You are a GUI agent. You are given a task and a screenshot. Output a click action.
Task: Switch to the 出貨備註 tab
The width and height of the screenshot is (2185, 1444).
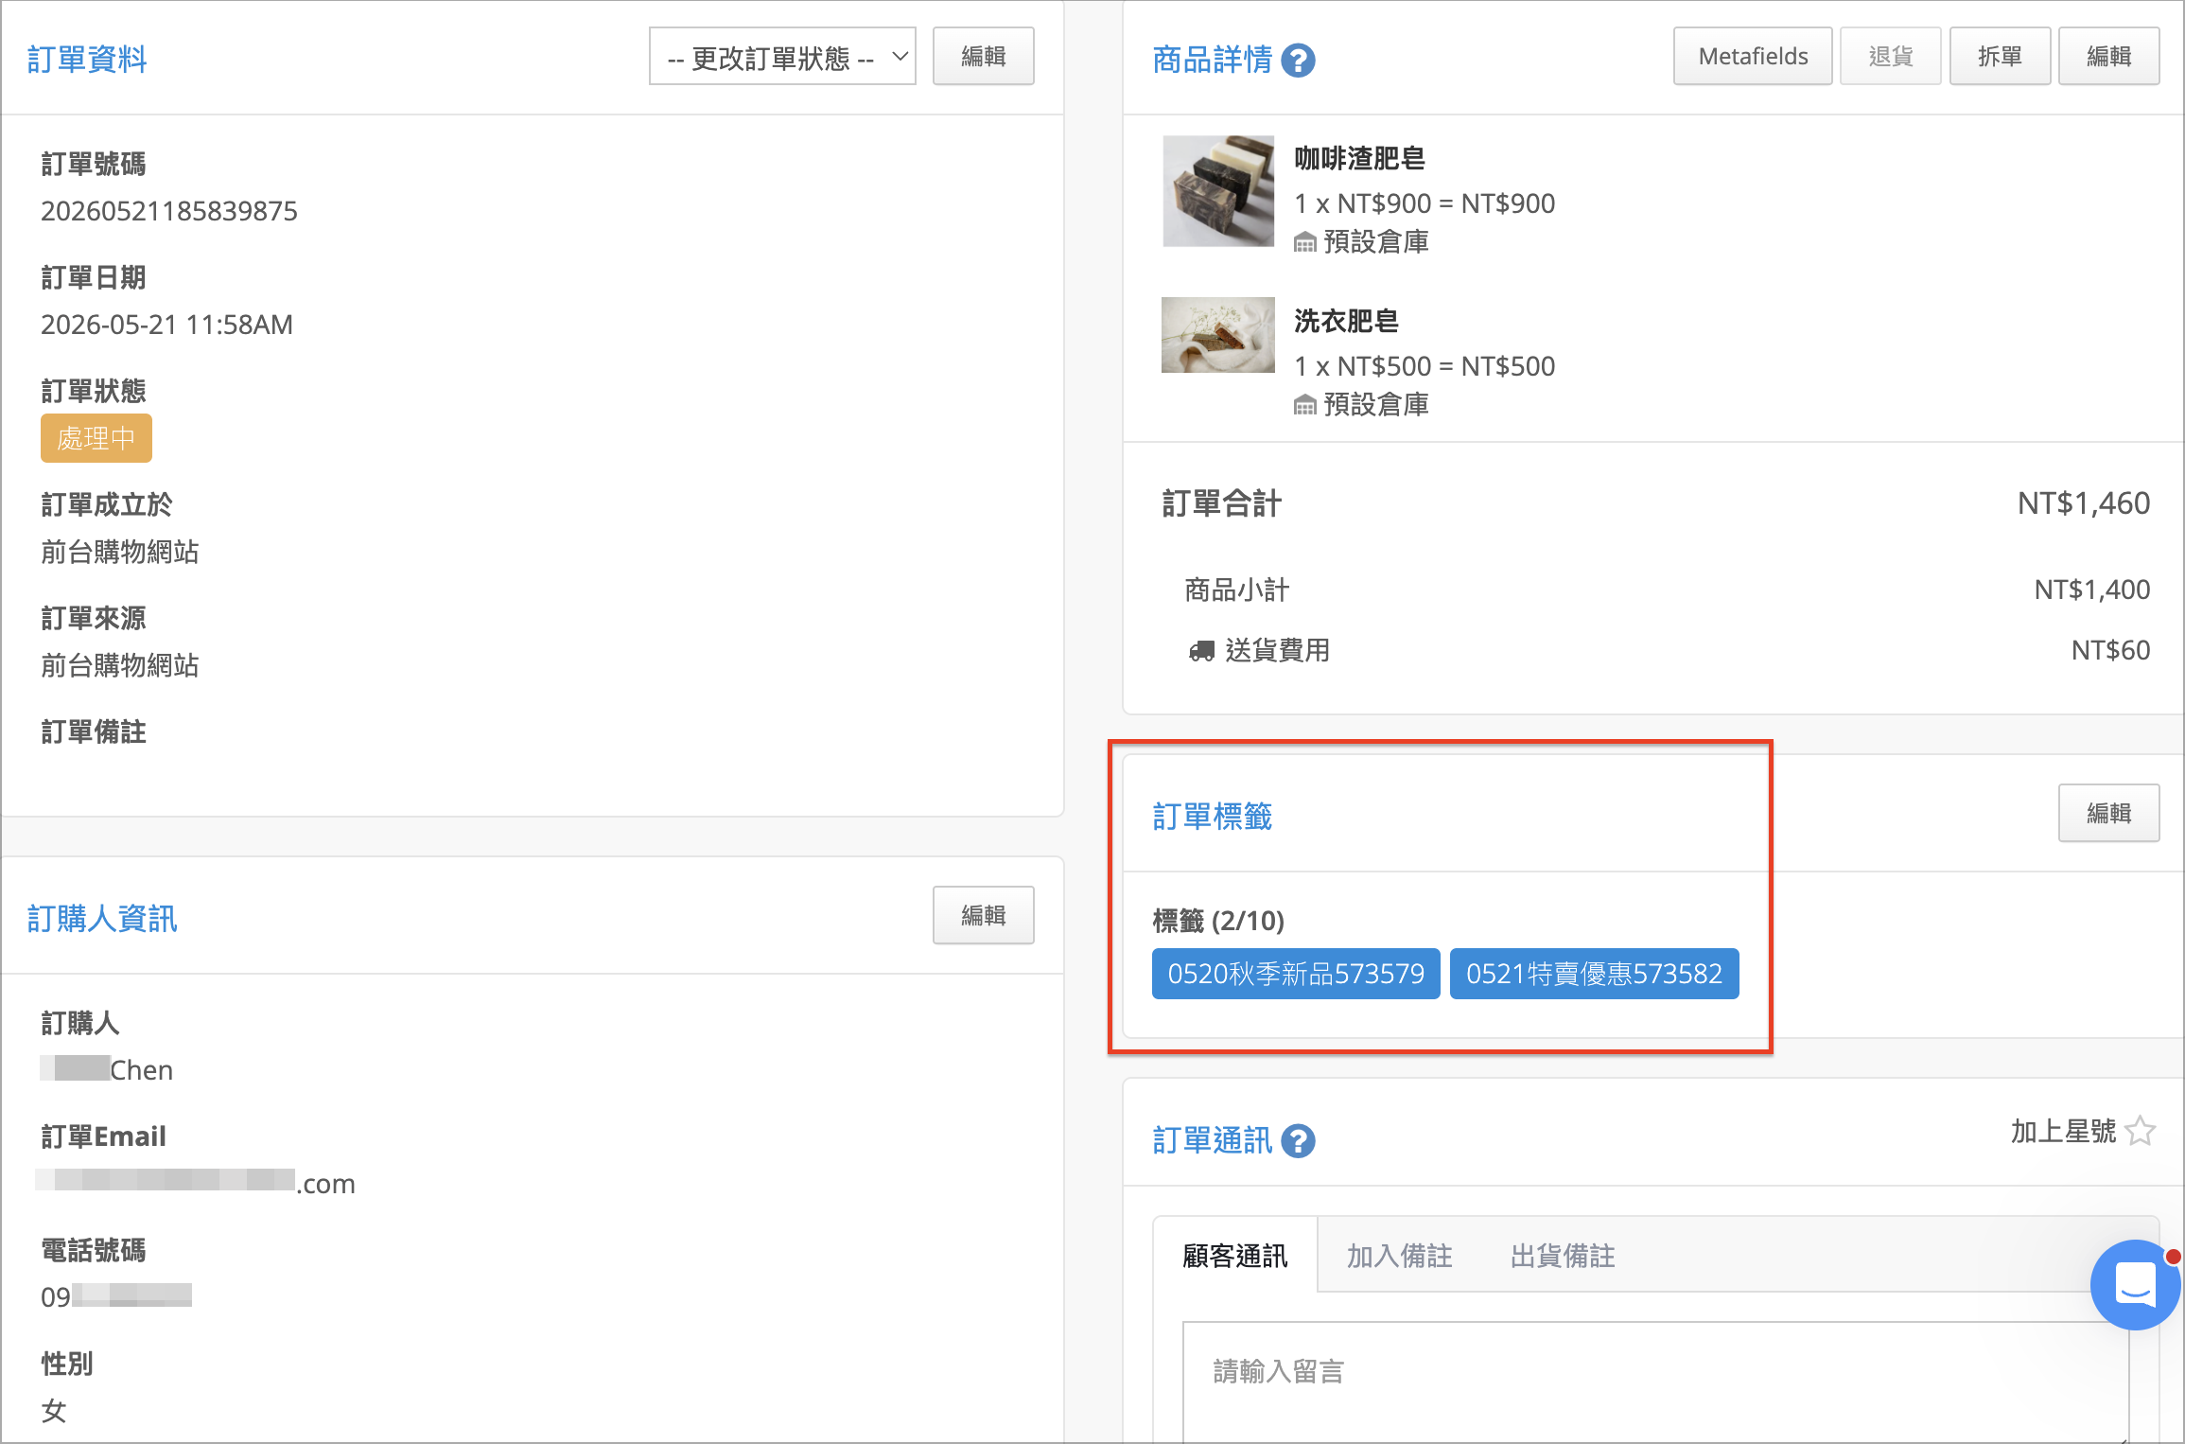click(1563, 1256)
